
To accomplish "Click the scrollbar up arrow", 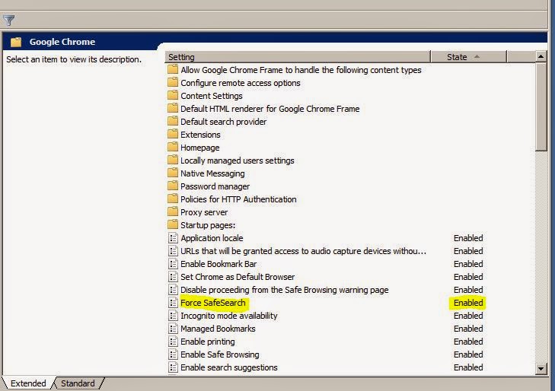I will point(541,56).
